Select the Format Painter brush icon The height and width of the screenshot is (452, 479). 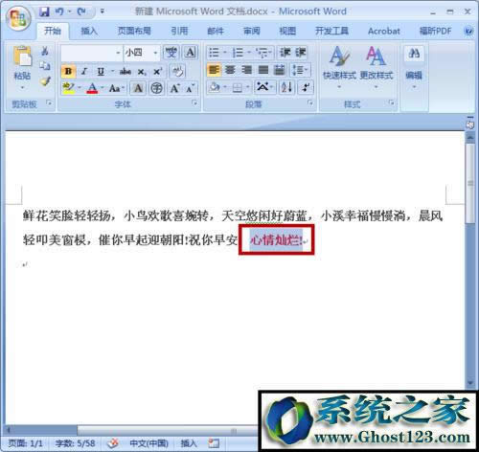click(45, 81)
